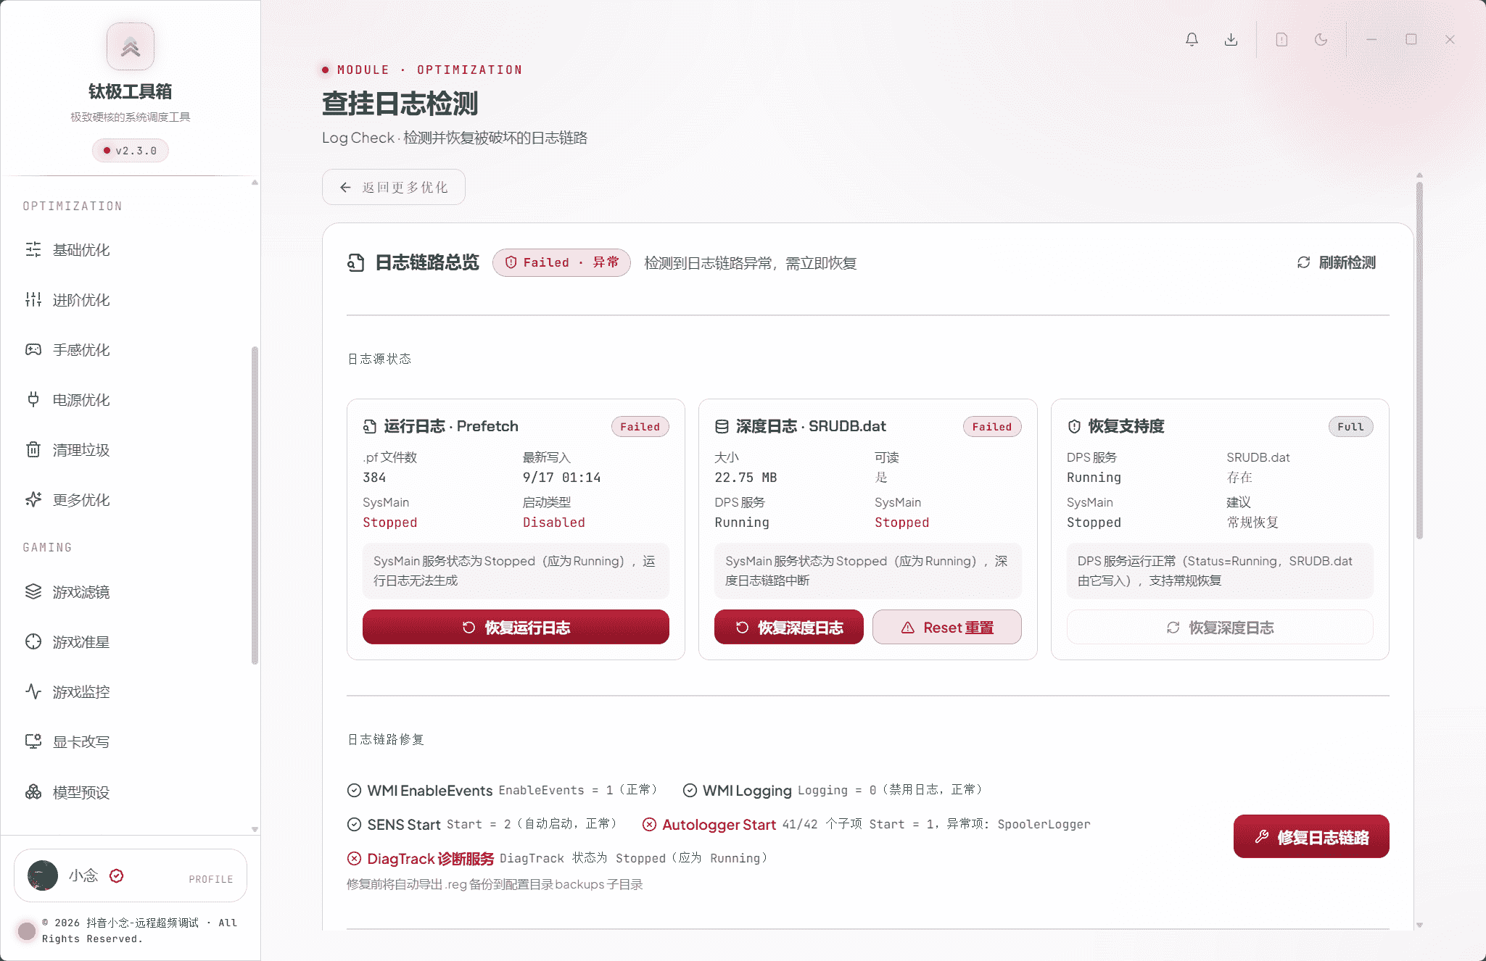Open 进阶优化 in the sidebar
Screen dimensions: 1486x961
point(131,300)
